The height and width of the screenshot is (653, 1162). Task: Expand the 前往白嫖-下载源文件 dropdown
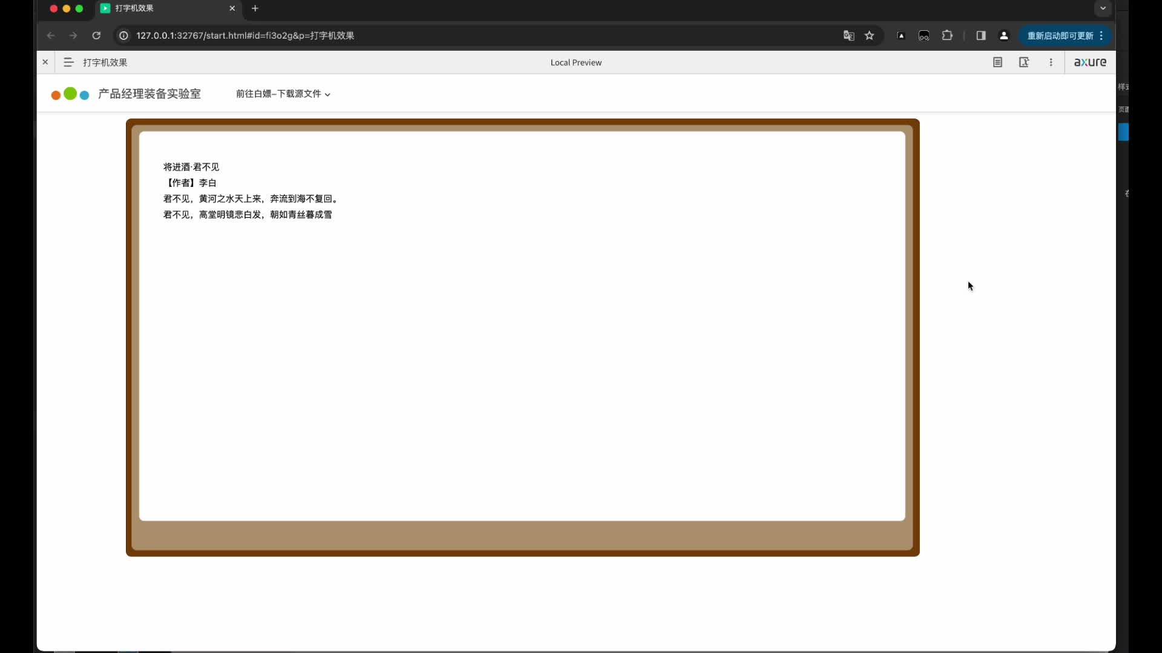click(x=283, y=94)
